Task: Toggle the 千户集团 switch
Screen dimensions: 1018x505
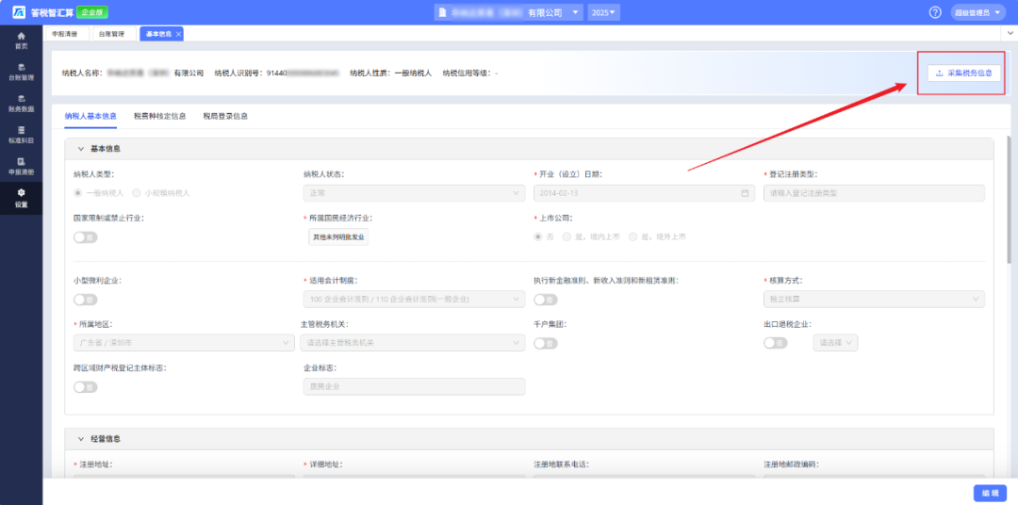Action: click(545, 343)
